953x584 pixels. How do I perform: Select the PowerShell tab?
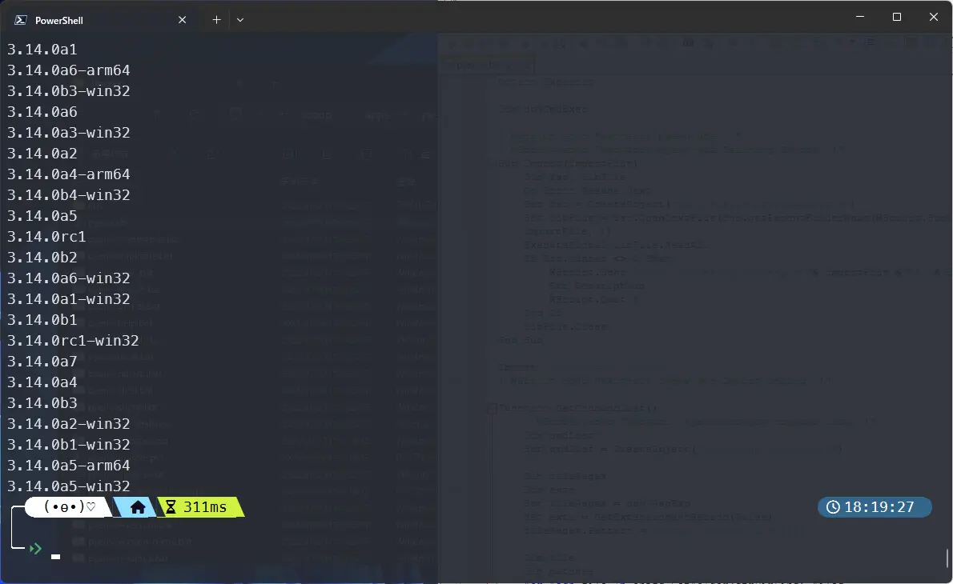pos(100,20)
